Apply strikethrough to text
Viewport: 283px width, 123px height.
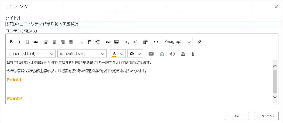(x=36, y=42)
